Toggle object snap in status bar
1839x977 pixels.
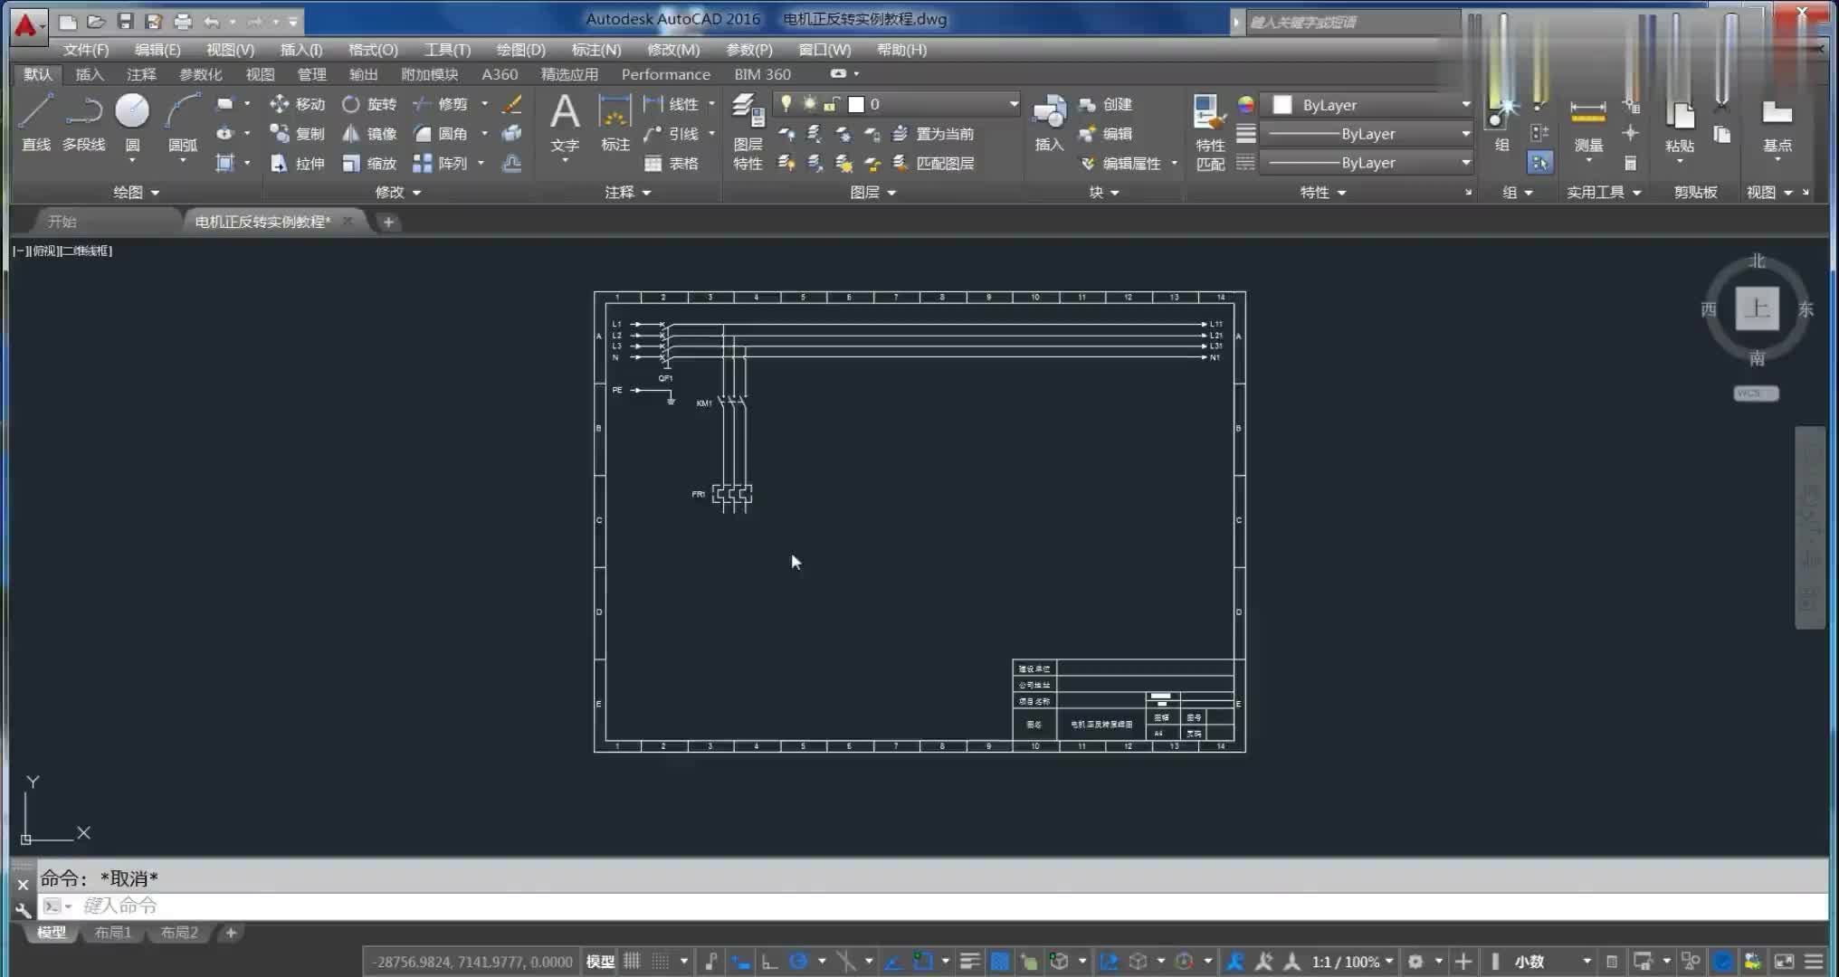pyautogui.click(x=922, y=961)
